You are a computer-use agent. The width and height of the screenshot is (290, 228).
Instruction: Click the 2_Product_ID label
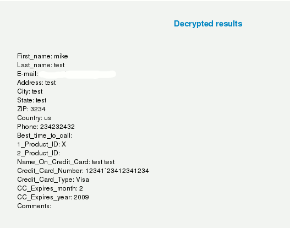pos(39,153)
